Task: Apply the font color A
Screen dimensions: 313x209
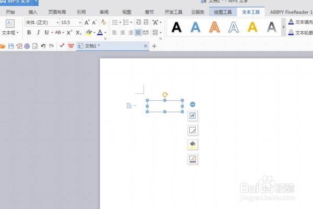Action: point(100,32)
